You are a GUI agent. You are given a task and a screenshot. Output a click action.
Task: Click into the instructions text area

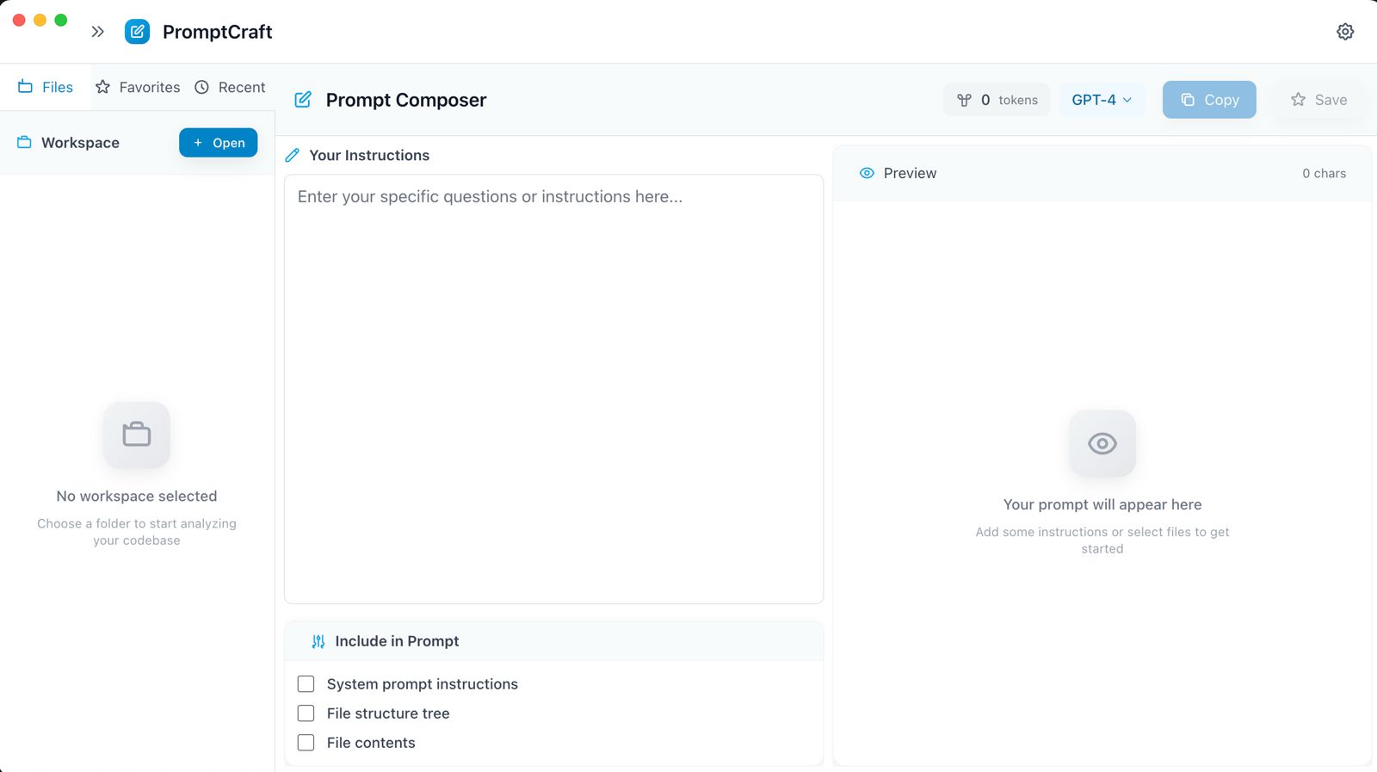coord(553,389)
